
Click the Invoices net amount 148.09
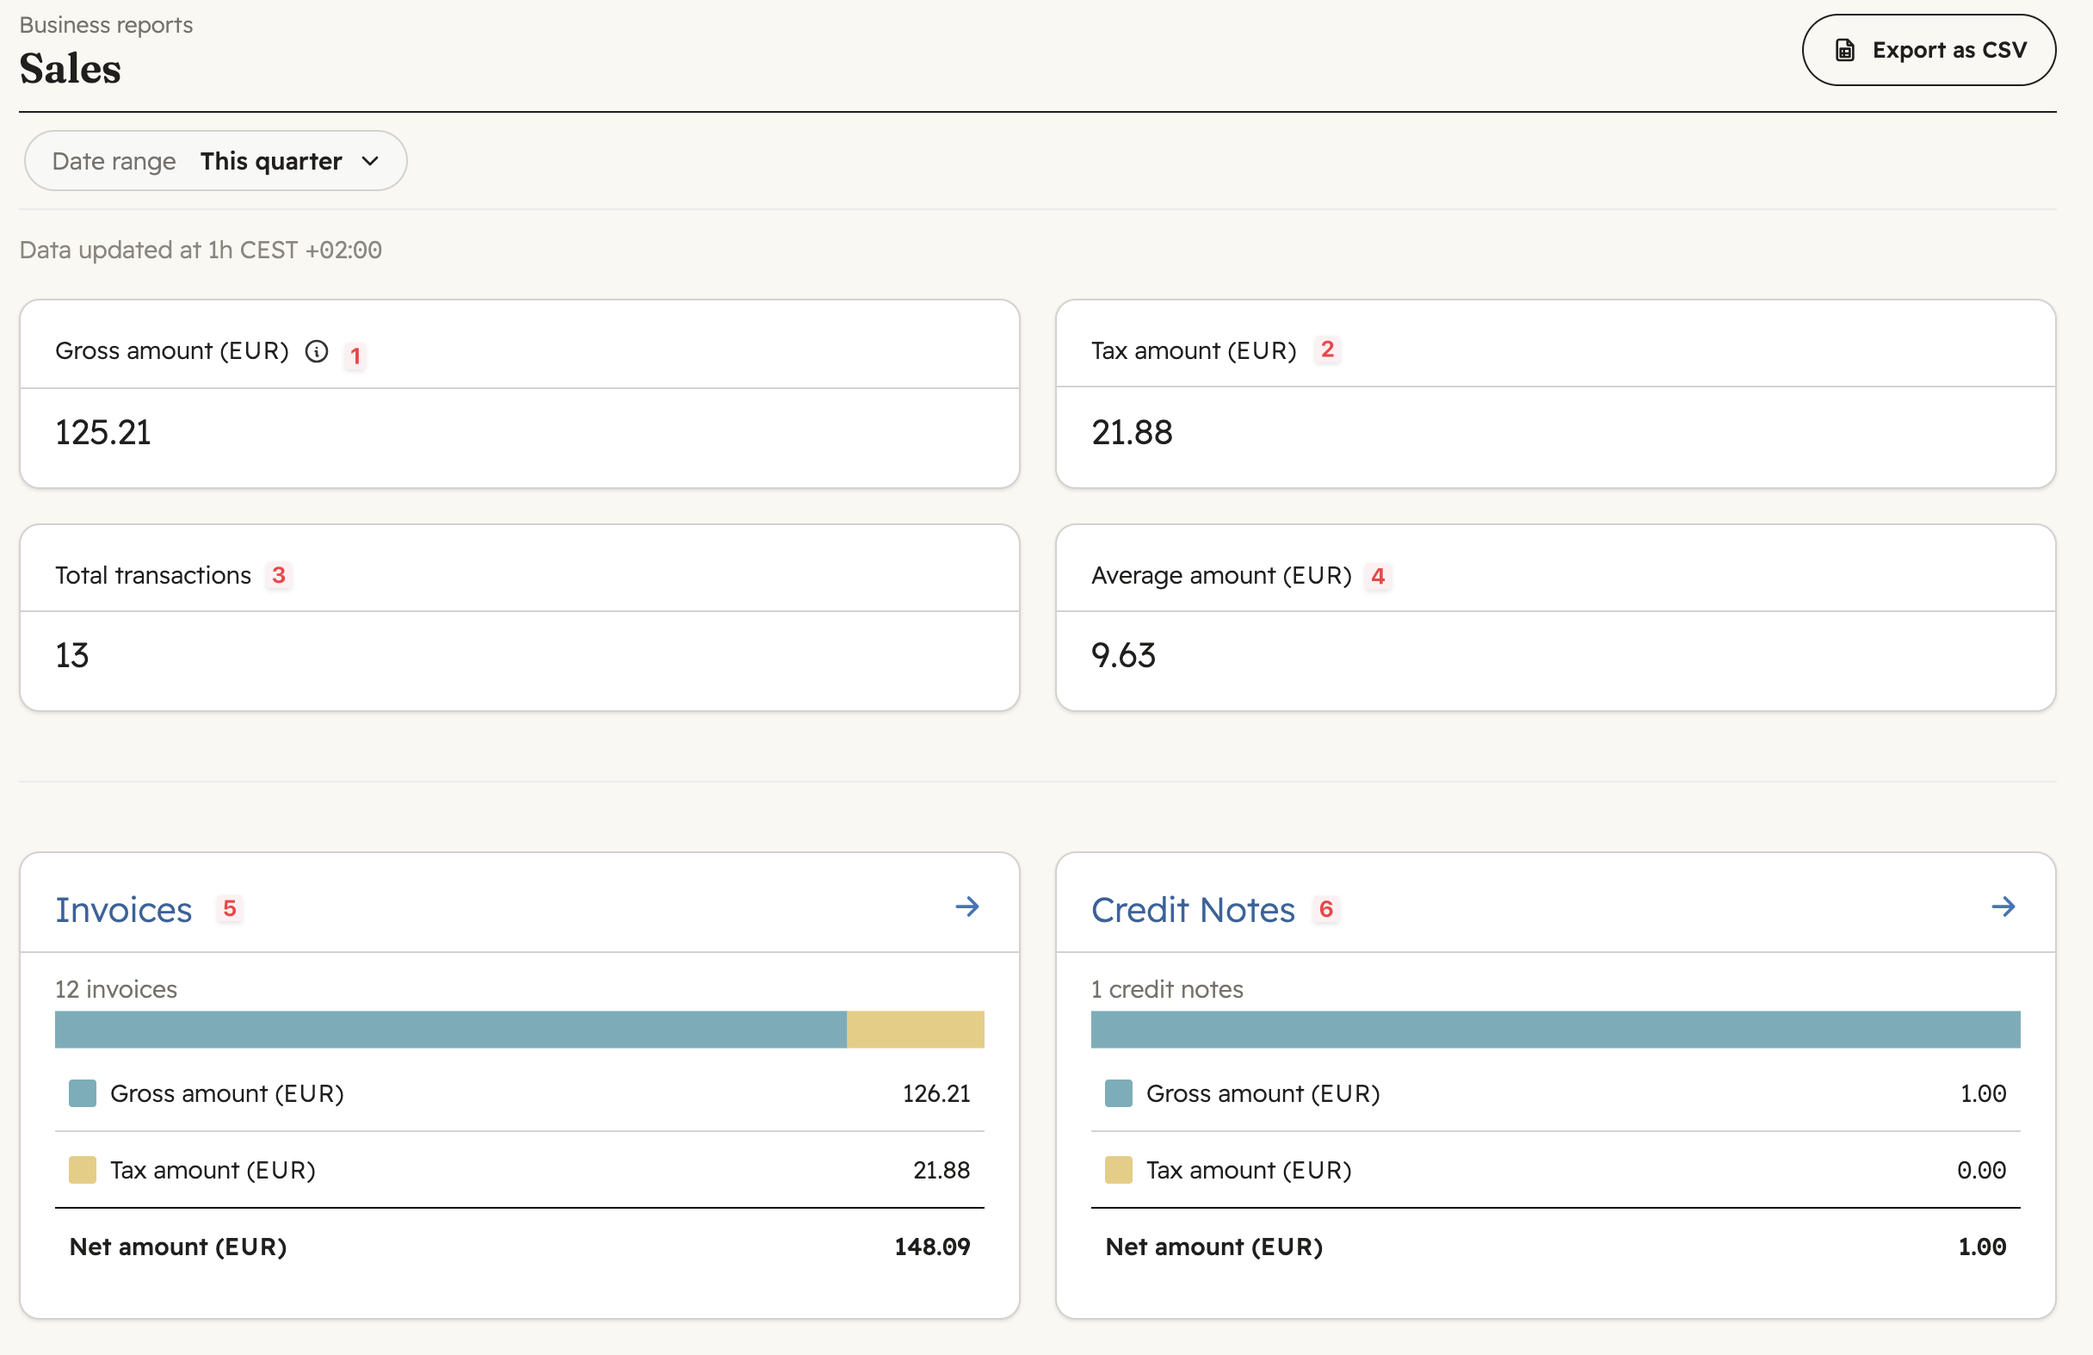(932, 1246)
